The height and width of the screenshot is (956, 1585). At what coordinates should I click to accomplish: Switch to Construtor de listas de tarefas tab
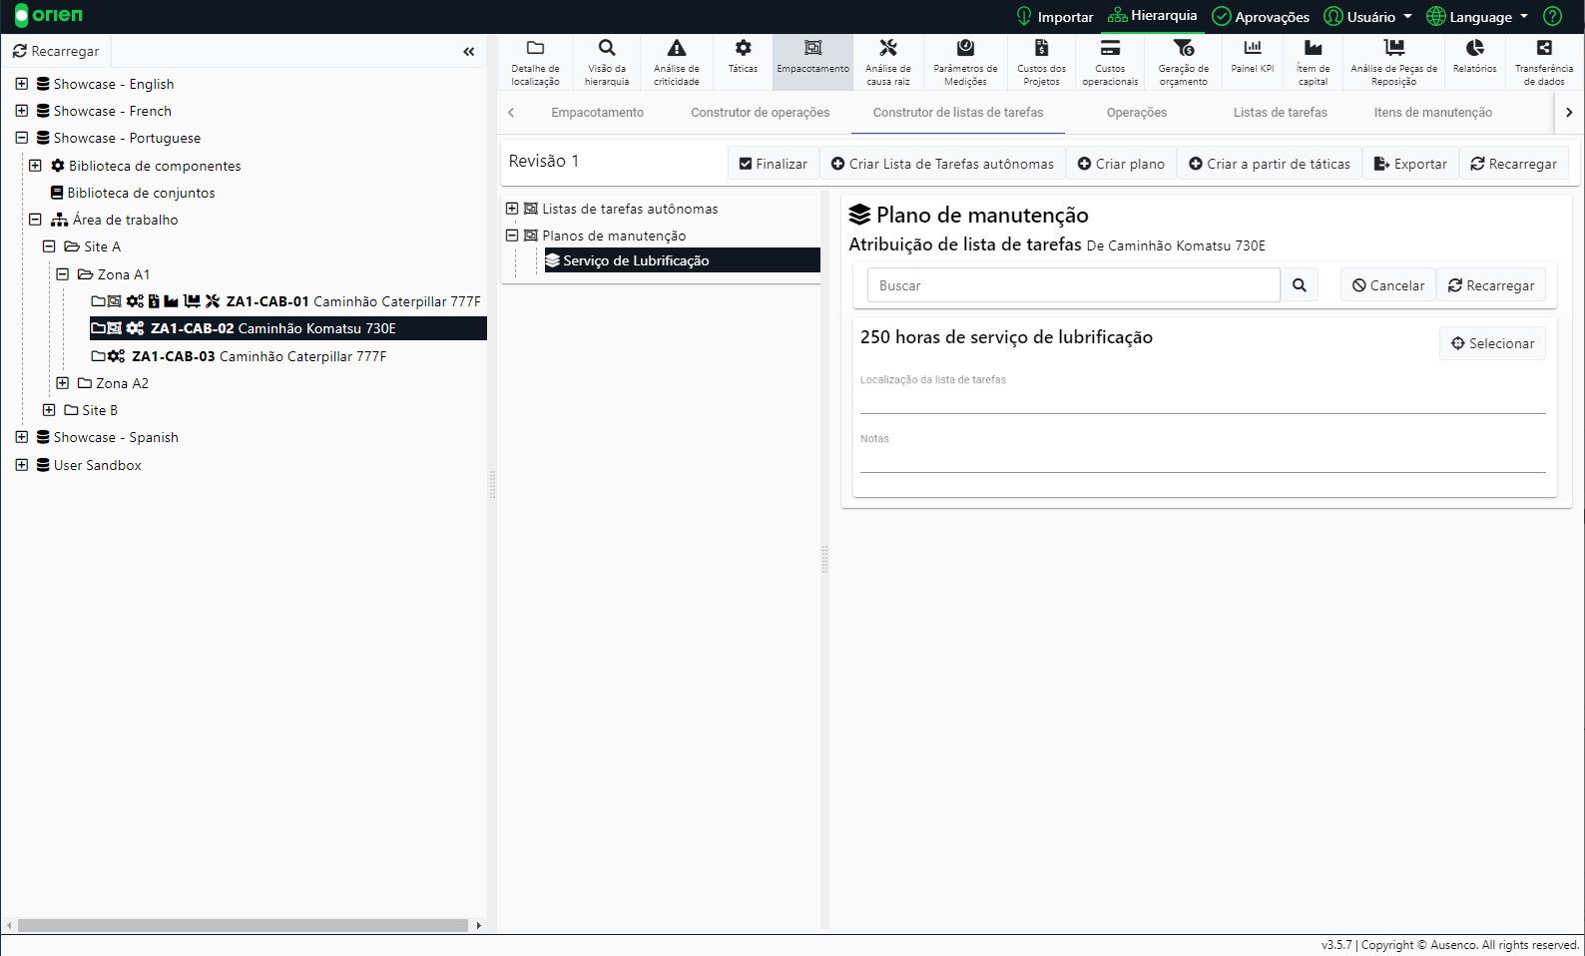pos(958,113)
